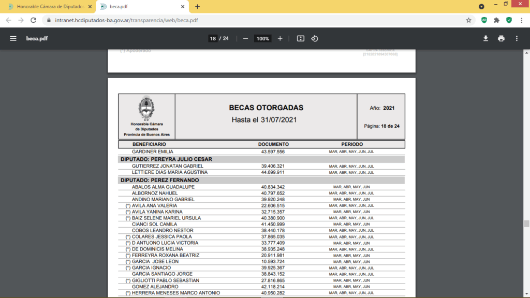View site security lock information
530x298 pixels.
point(49,20)
